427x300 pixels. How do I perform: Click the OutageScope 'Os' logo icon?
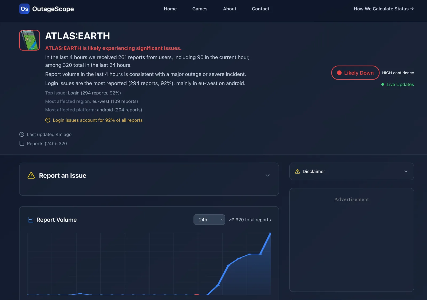pyautogui.click(x=24, y=9)
